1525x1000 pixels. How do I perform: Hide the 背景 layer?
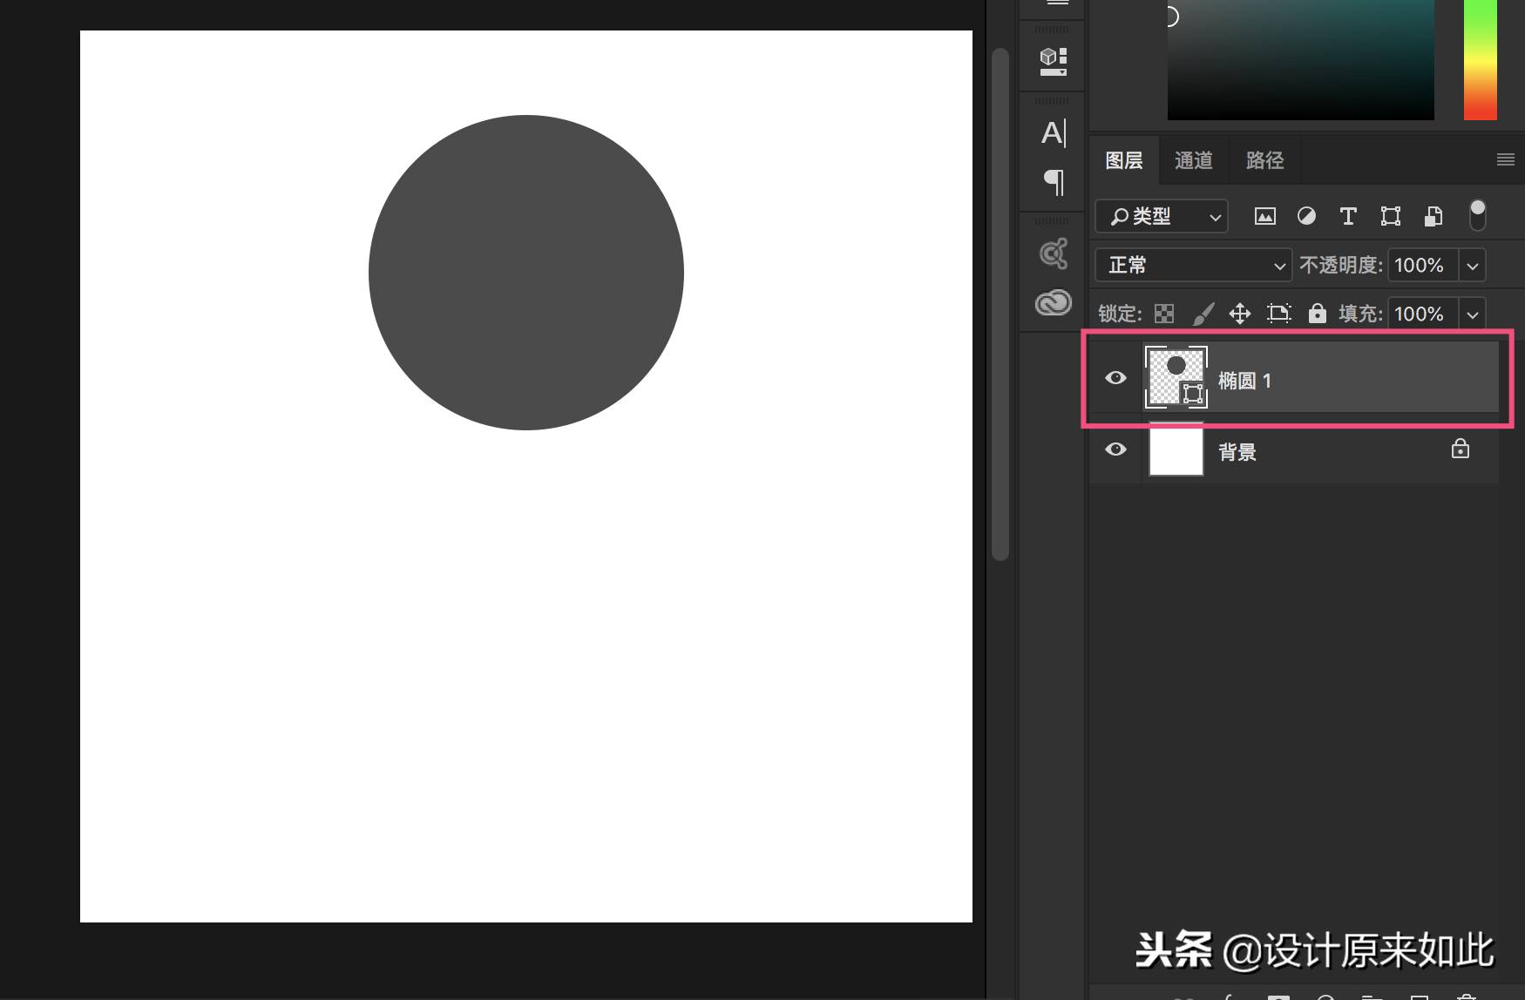click(1115, 449)
